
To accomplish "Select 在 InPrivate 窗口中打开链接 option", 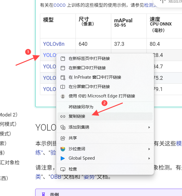I will (105, 77).
